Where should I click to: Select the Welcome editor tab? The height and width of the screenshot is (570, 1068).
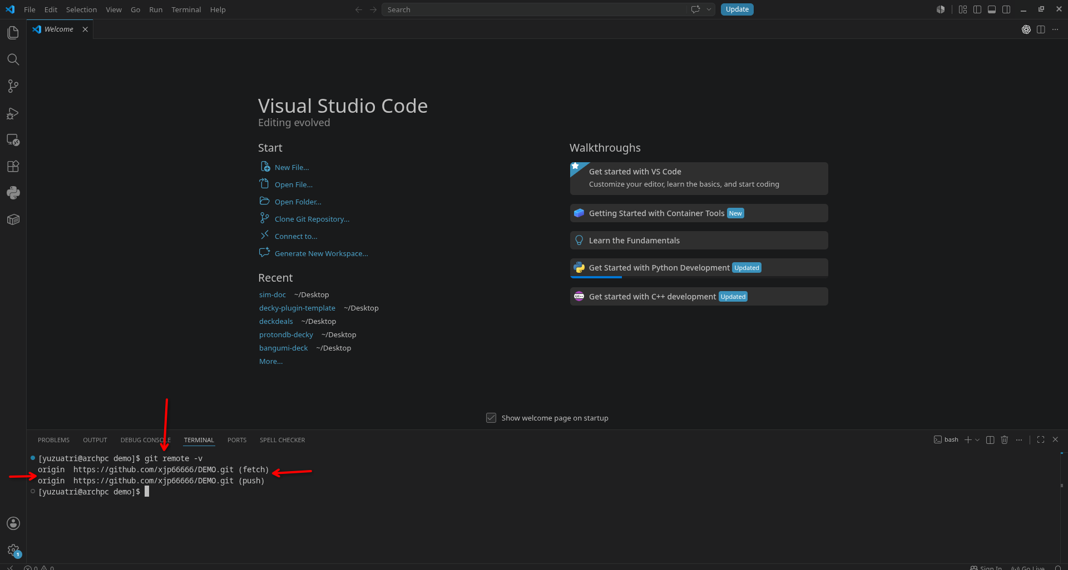[x=58, y=29]
